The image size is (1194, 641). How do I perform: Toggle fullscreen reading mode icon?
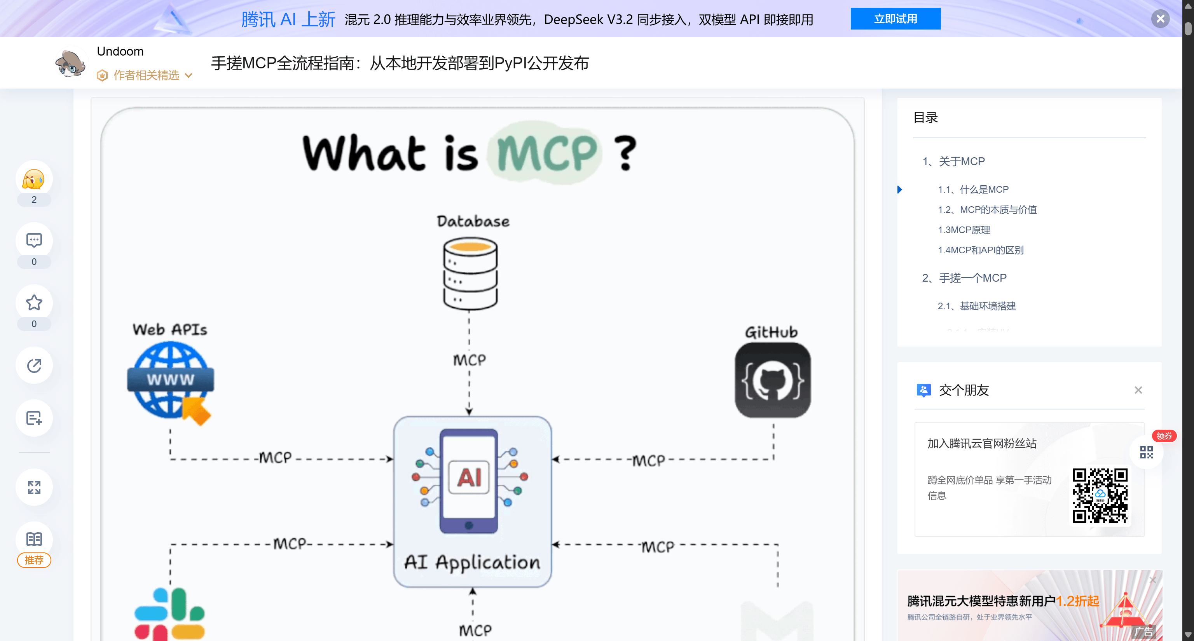click(x=34, y=487)
